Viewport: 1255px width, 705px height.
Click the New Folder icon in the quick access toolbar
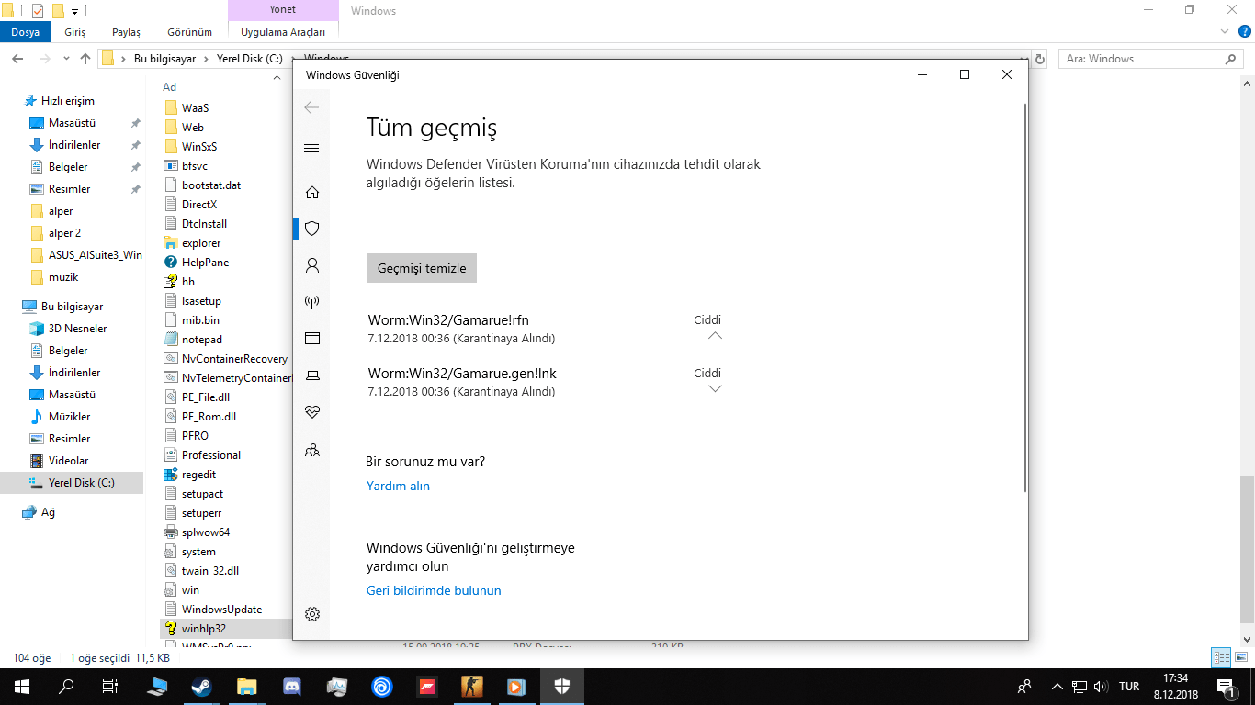tap(58, 11)
